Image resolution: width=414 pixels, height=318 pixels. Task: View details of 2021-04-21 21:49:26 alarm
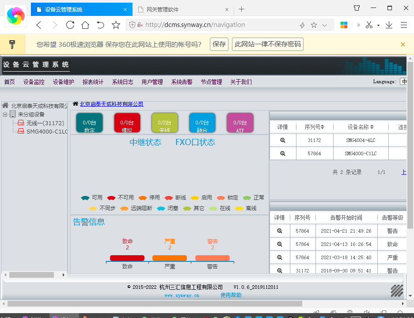click(x=280, y=231)
